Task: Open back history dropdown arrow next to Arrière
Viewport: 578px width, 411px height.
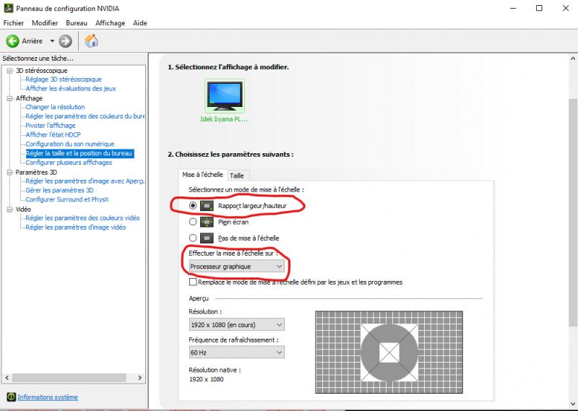Action: [52, 41]
